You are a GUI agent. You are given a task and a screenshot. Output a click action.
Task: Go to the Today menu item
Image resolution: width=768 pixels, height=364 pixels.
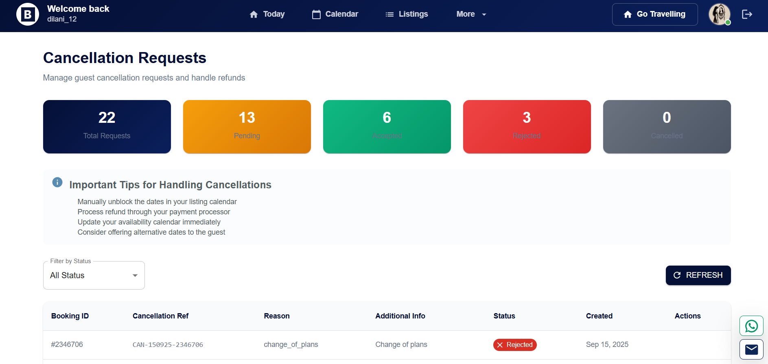(x=274, y=14)
